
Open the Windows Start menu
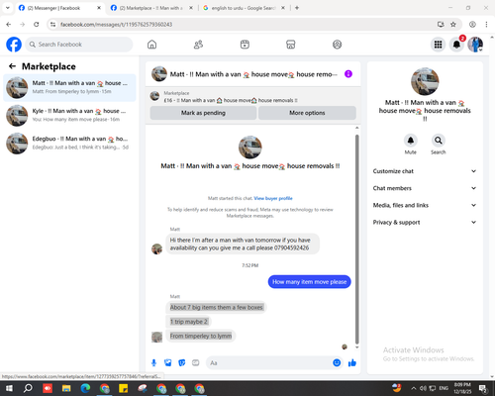[9, 388]
